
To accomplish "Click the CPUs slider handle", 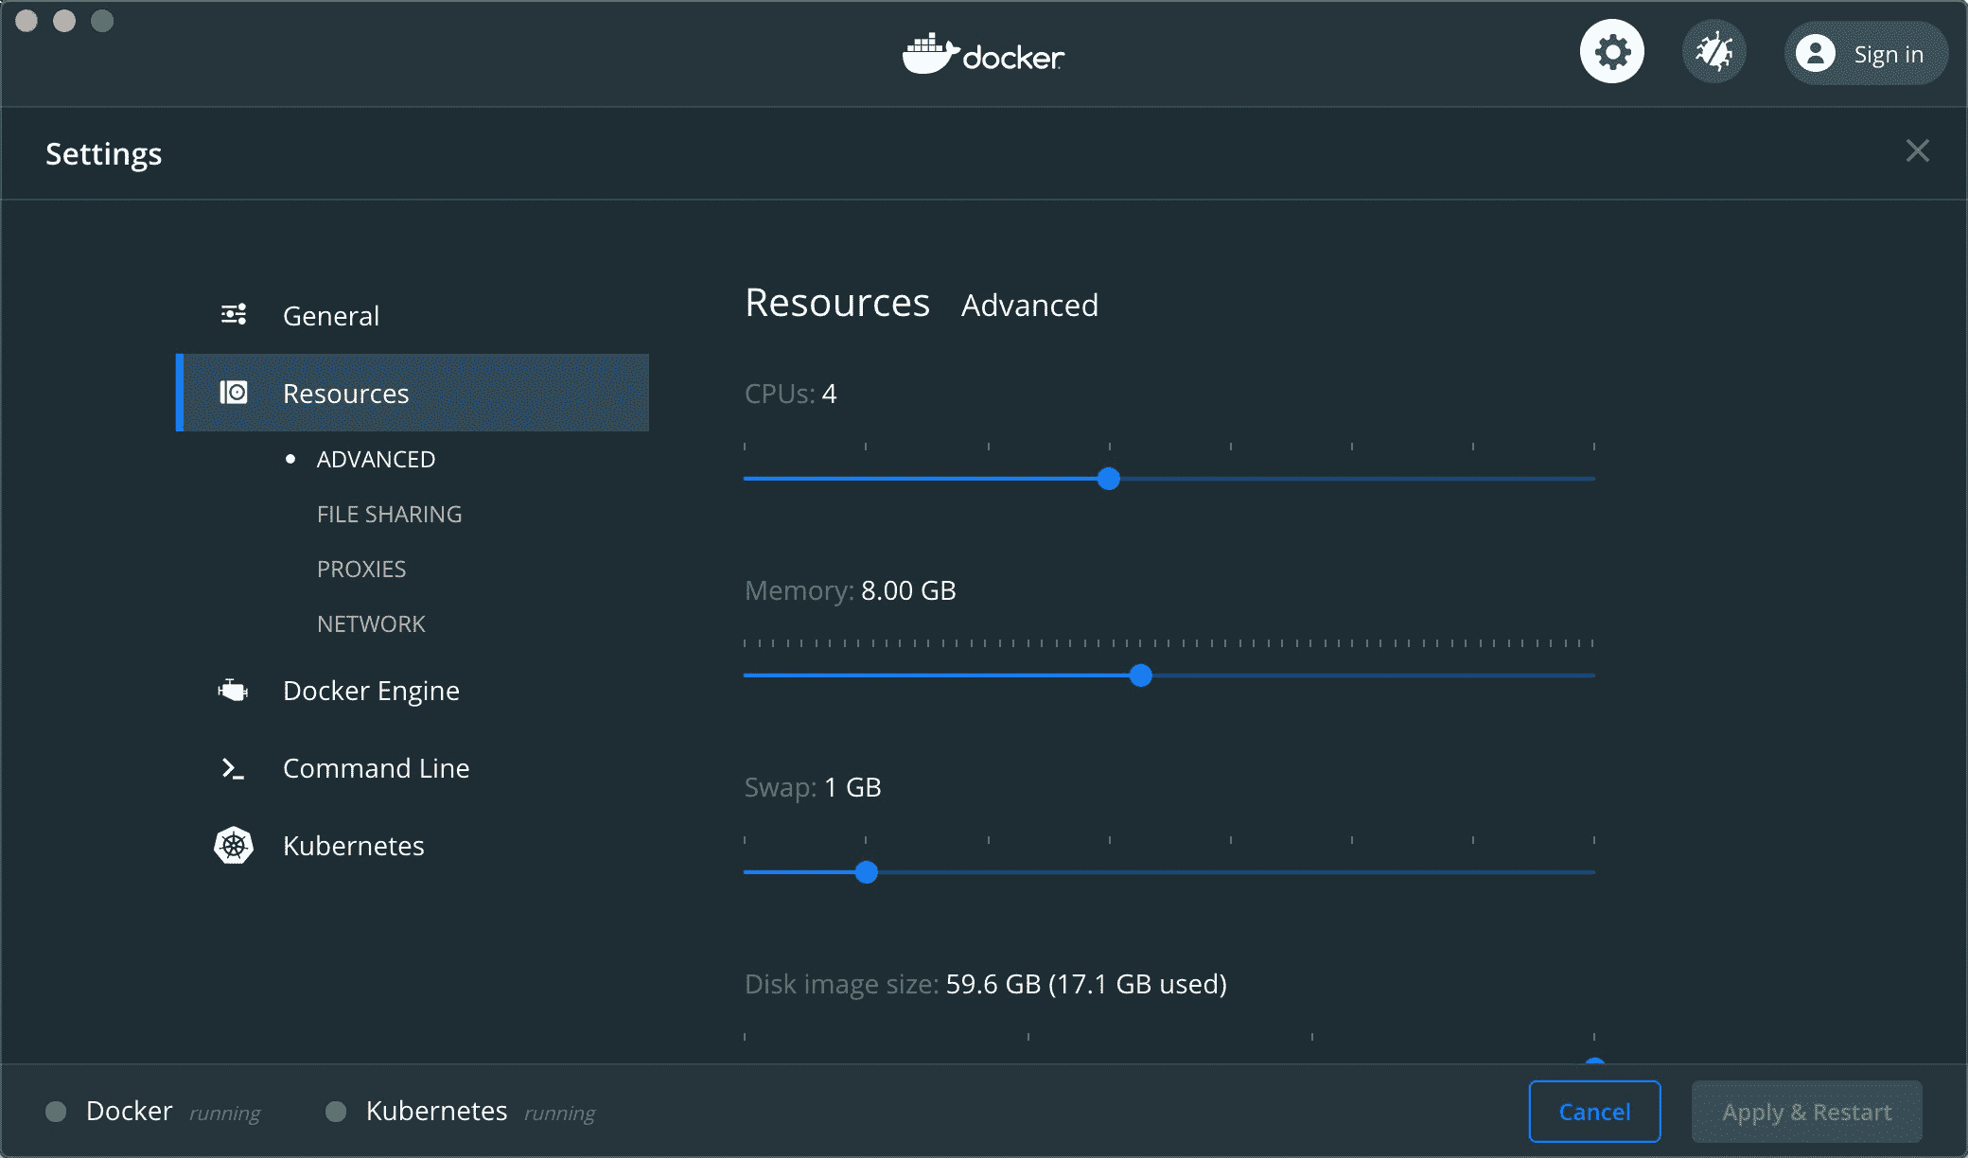I will coord(1109,479).
